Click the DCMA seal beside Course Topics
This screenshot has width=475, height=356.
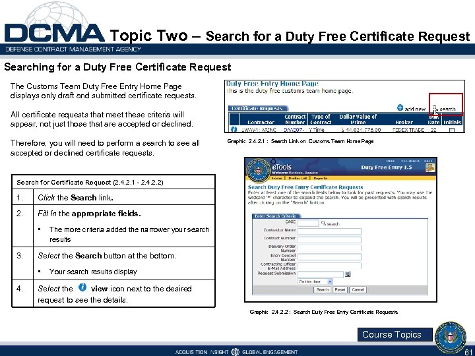(x=451, y=337)
